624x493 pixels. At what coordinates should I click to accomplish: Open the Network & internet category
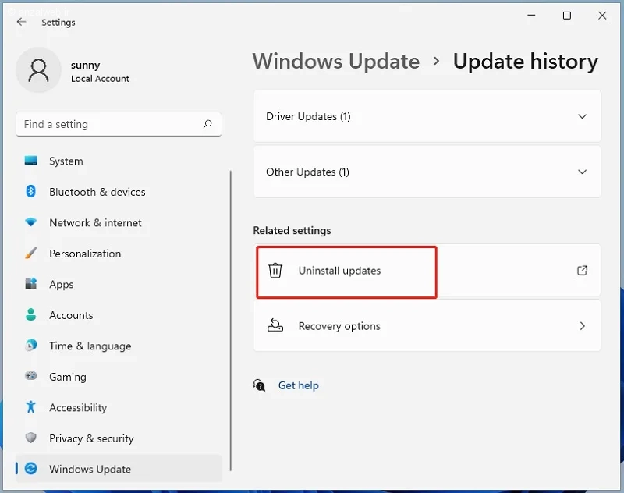click(x=95, y=223)
